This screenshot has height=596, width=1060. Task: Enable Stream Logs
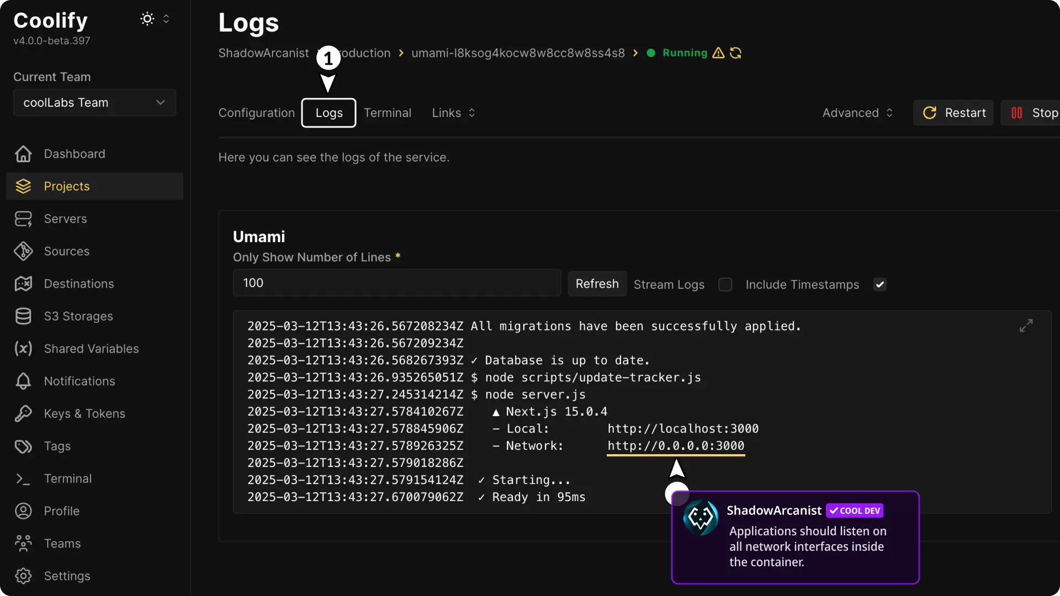pos(725,284)
